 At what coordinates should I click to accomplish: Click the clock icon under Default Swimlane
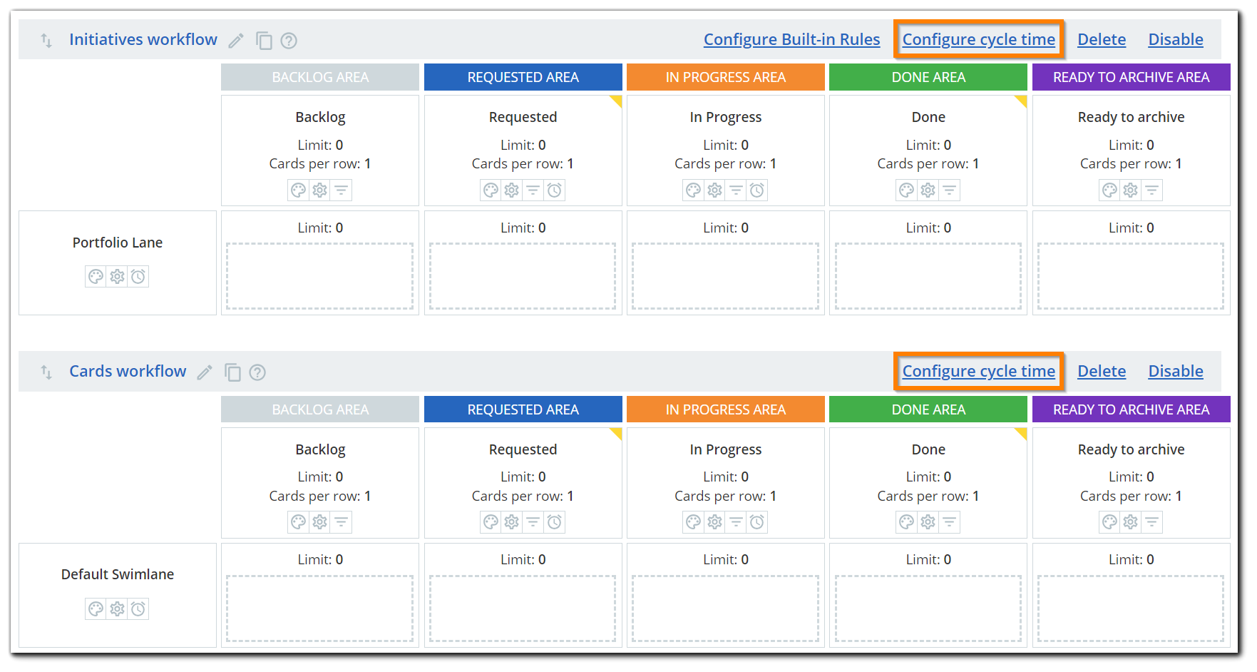(138, 609)
